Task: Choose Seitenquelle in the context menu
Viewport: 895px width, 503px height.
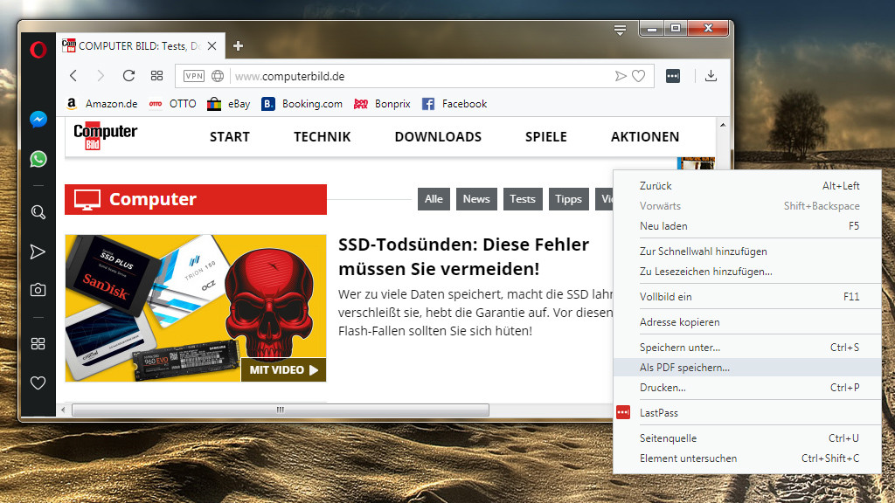Action: pyautogui.click(x=747, y=438)
